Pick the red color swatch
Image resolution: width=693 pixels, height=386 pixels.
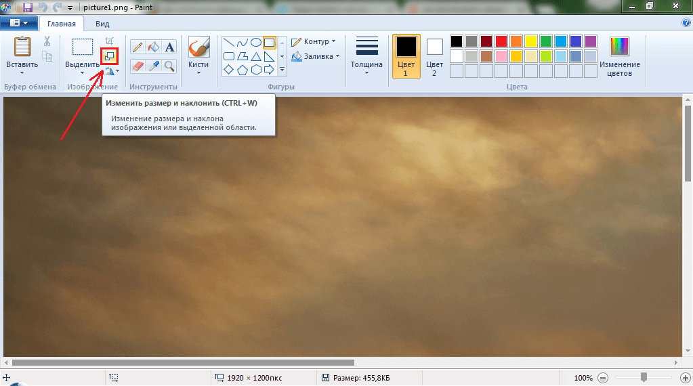(501, 41)
